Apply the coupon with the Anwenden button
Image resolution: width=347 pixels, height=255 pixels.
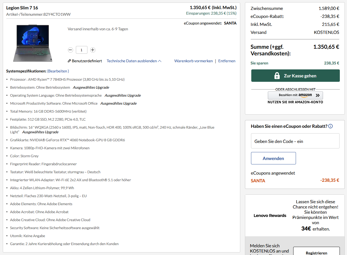273,158
